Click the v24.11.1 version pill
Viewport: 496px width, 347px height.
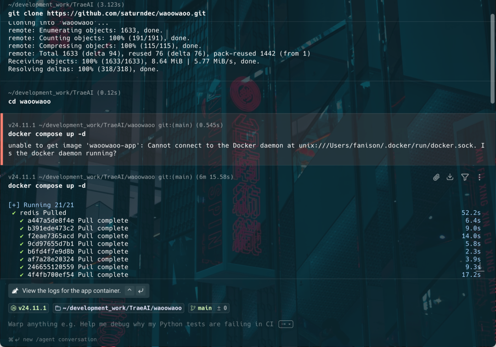click(x=28, y=308)
